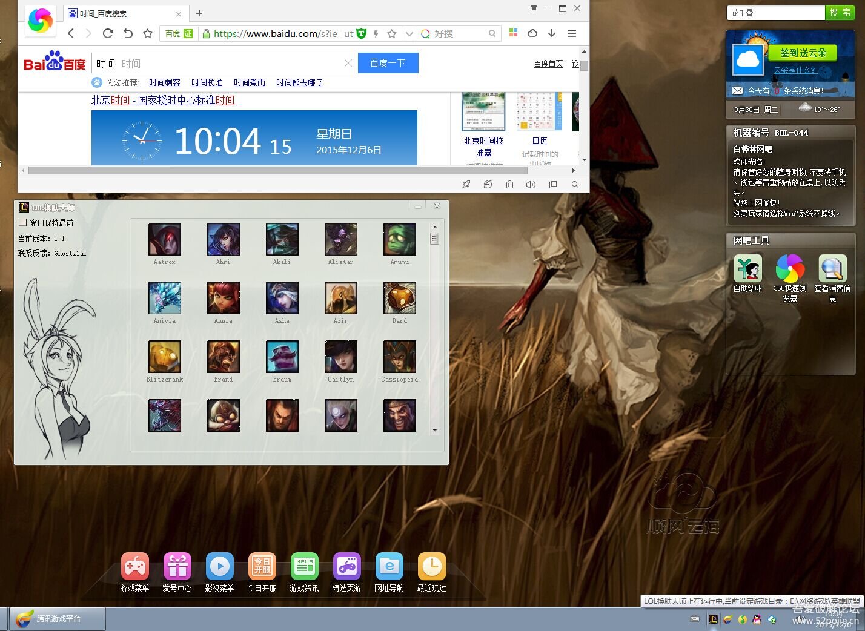Image resolution: width=865 pixels, height=631 pixels.
Task: Click the 好搜 browser search field
Action: [459, 34]
